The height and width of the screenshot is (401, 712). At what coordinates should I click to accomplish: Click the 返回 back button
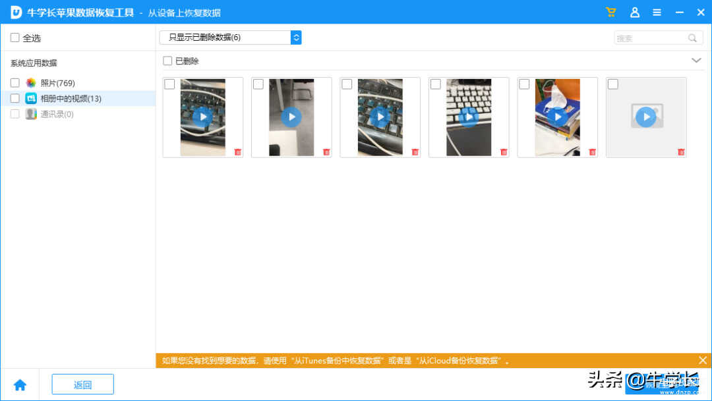coord(82,385)
